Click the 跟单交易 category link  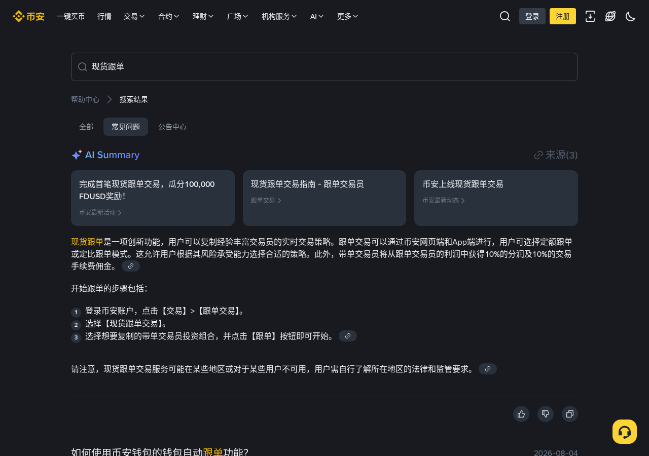[266, 201]
